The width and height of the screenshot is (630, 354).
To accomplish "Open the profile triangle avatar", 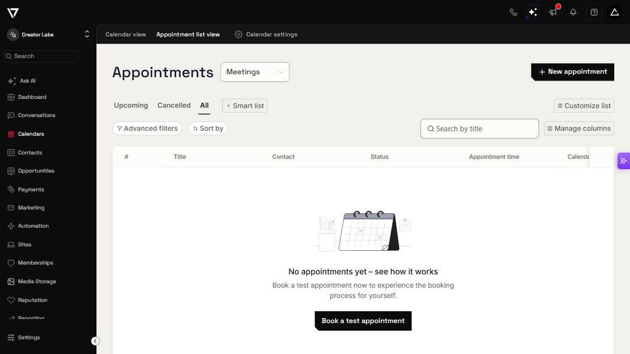I will (x=615, y=12).
